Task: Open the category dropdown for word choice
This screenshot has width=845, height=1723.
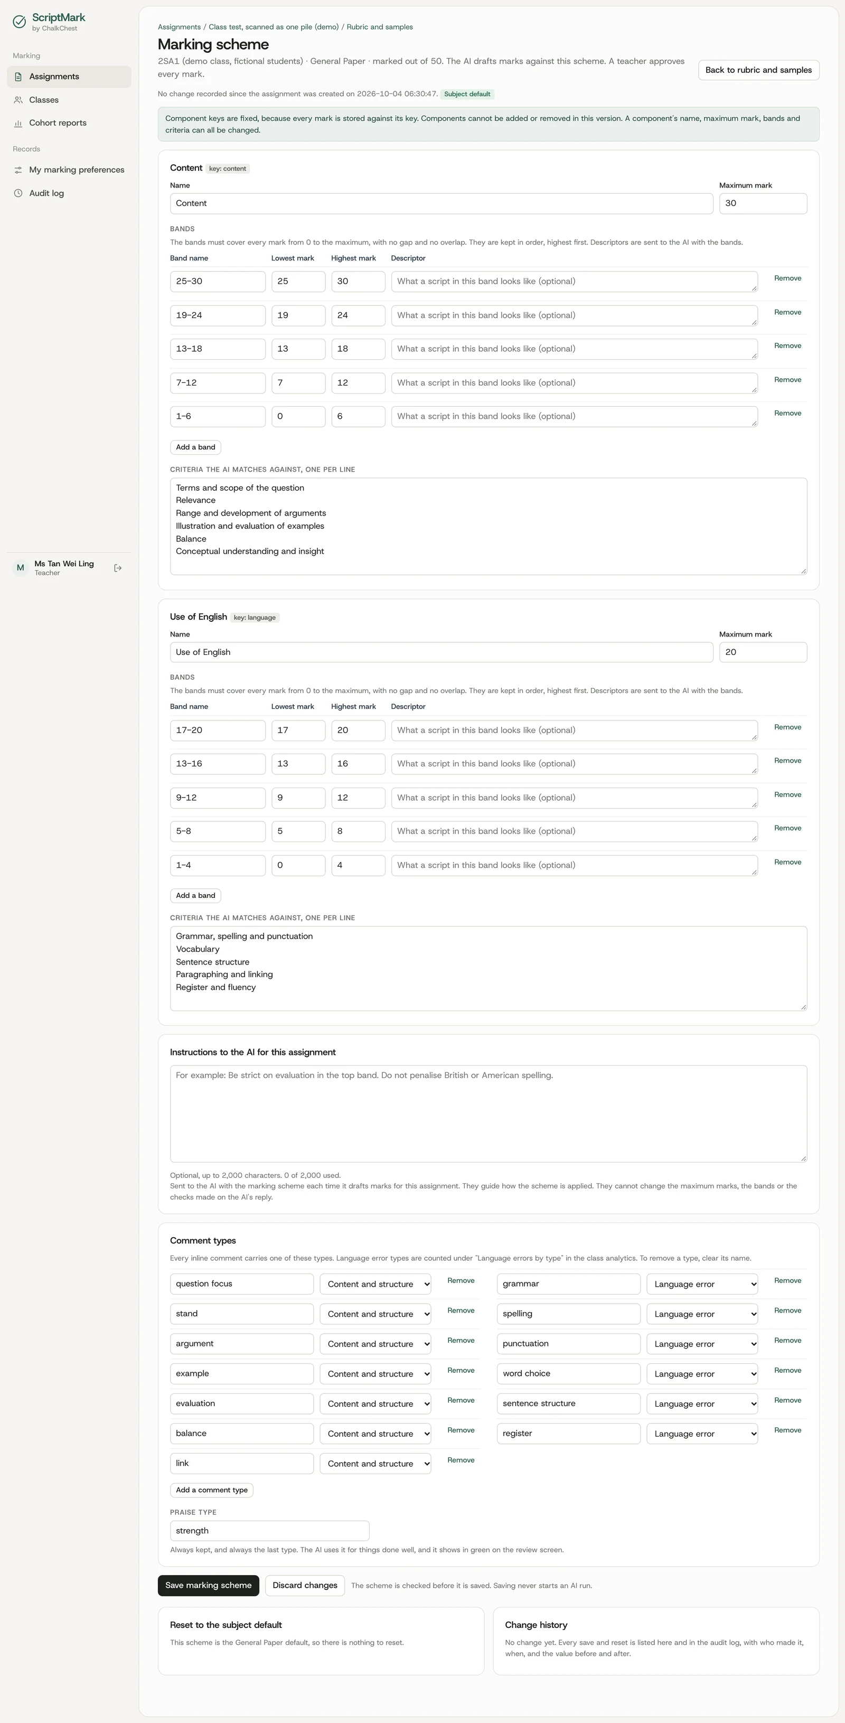Action: pyautogui.click(x=702, y=1373)
